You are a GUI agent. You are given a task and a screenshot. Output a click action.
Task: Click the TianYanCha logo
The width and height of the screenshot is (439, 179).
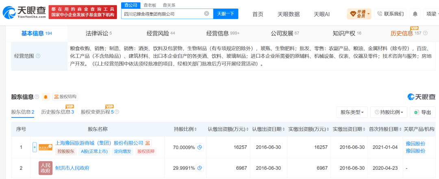tap(24, 12)
